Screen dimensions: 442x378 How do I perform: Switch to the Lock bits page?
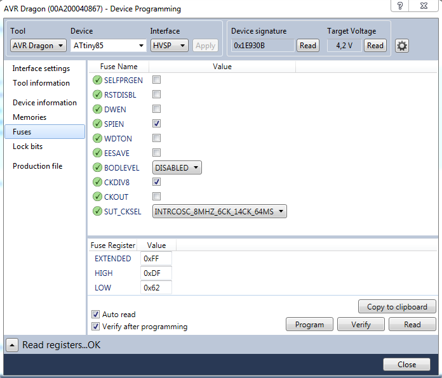click(x=28, y=147)
